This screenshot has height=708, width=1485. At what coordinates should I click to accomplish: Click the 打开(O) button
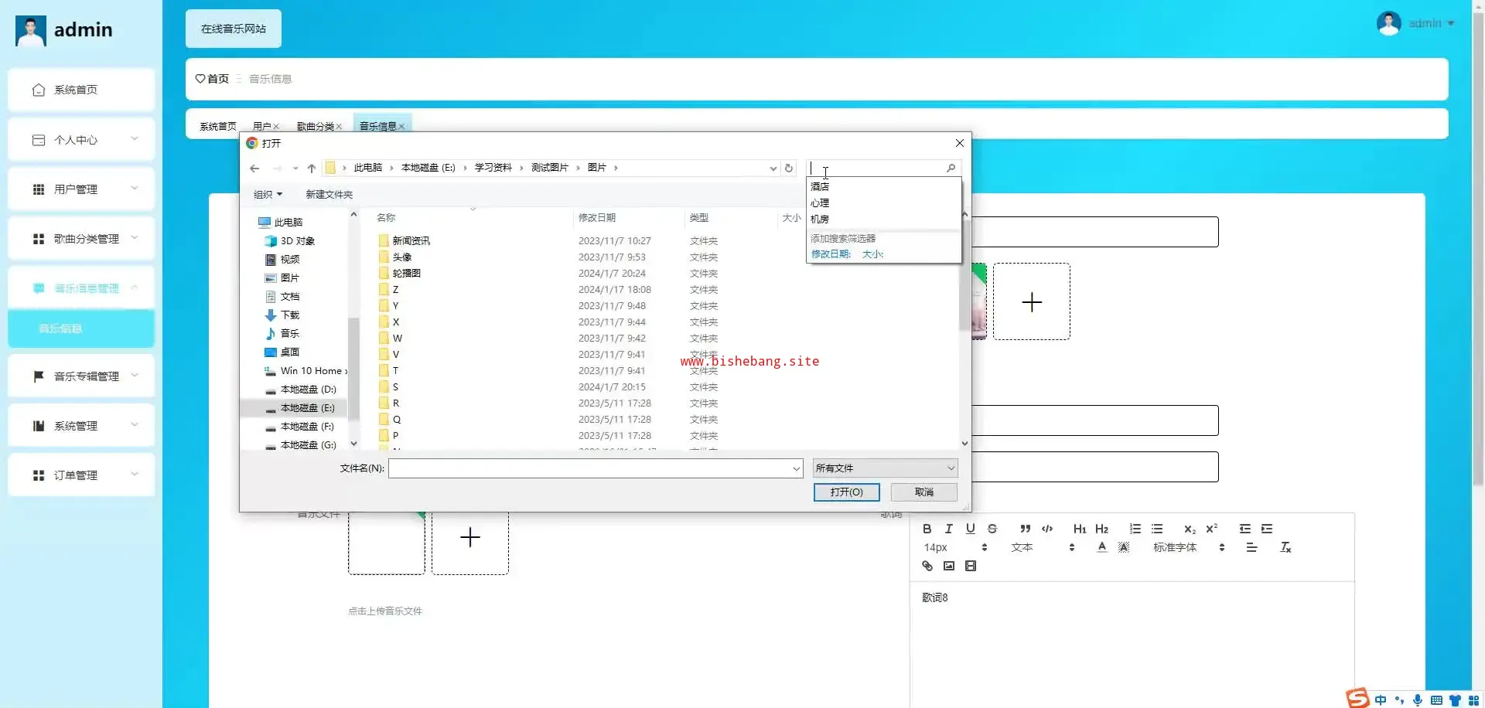846,492
